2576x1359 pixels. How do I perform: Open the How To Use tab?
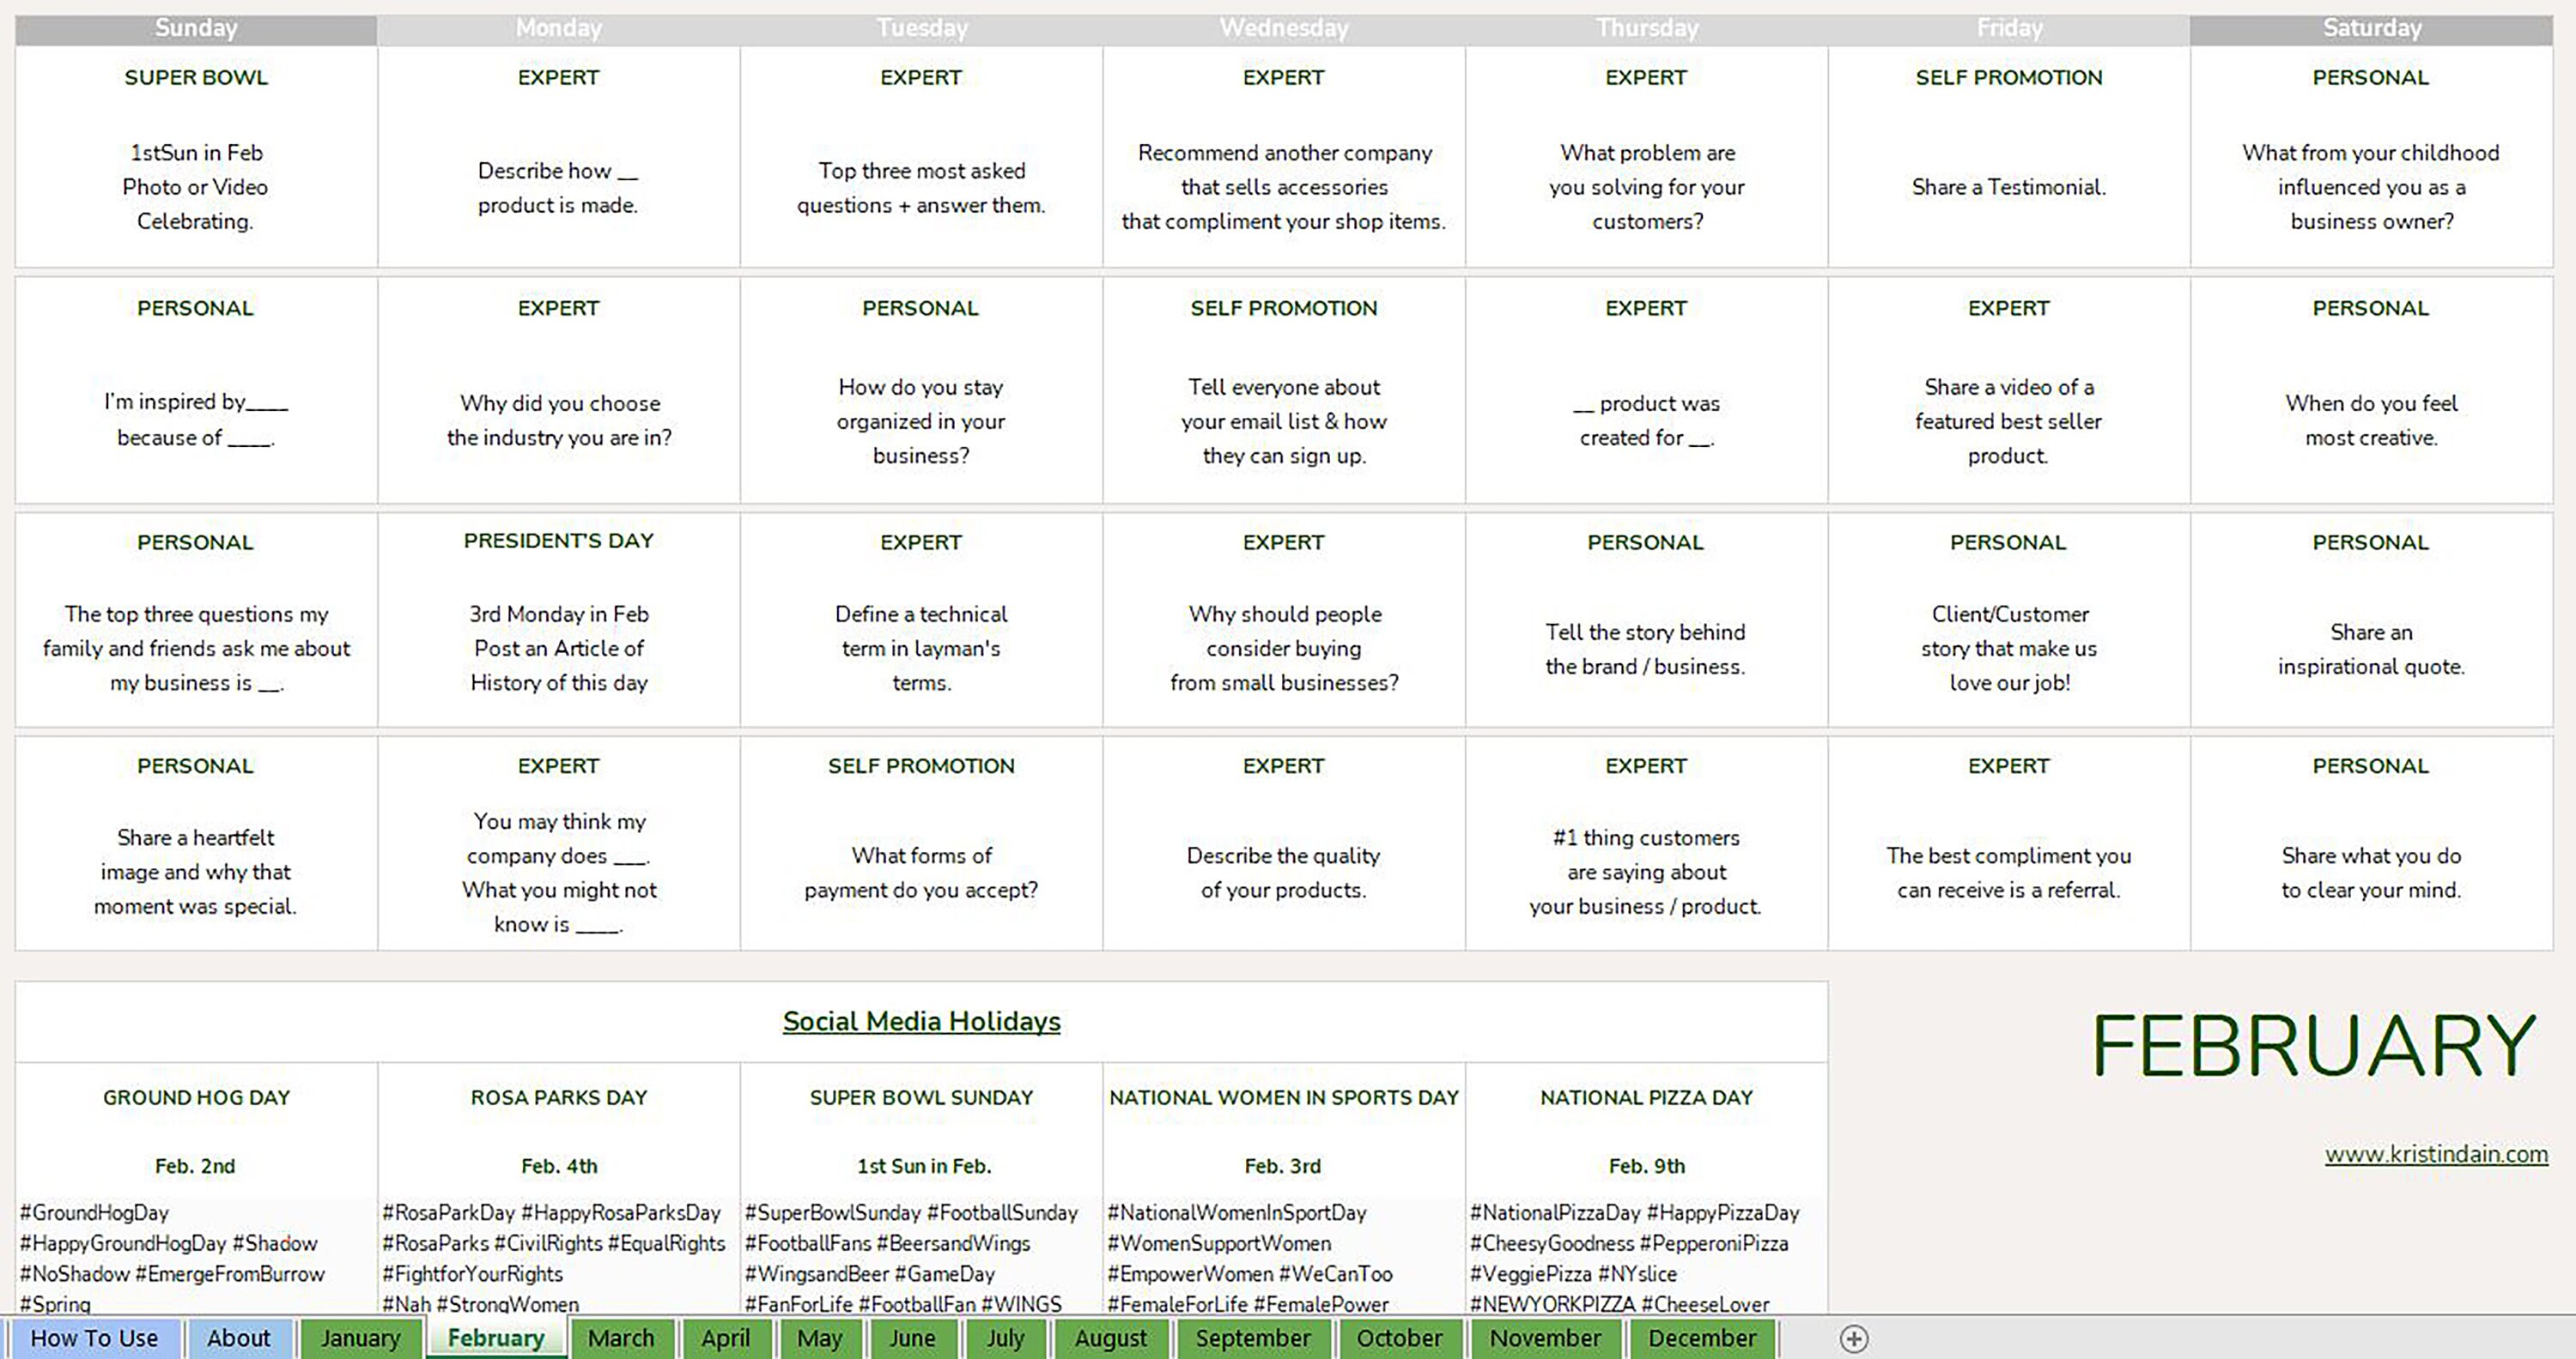click(95, 1339)
